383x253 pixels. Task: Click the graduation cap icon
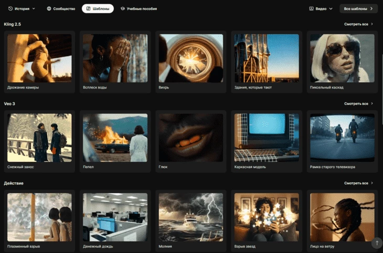pyautogui.click(x=123, y=8)
